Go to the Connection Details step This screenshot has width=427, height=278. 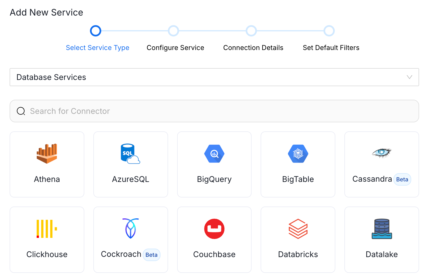click(x=253, y=48)
